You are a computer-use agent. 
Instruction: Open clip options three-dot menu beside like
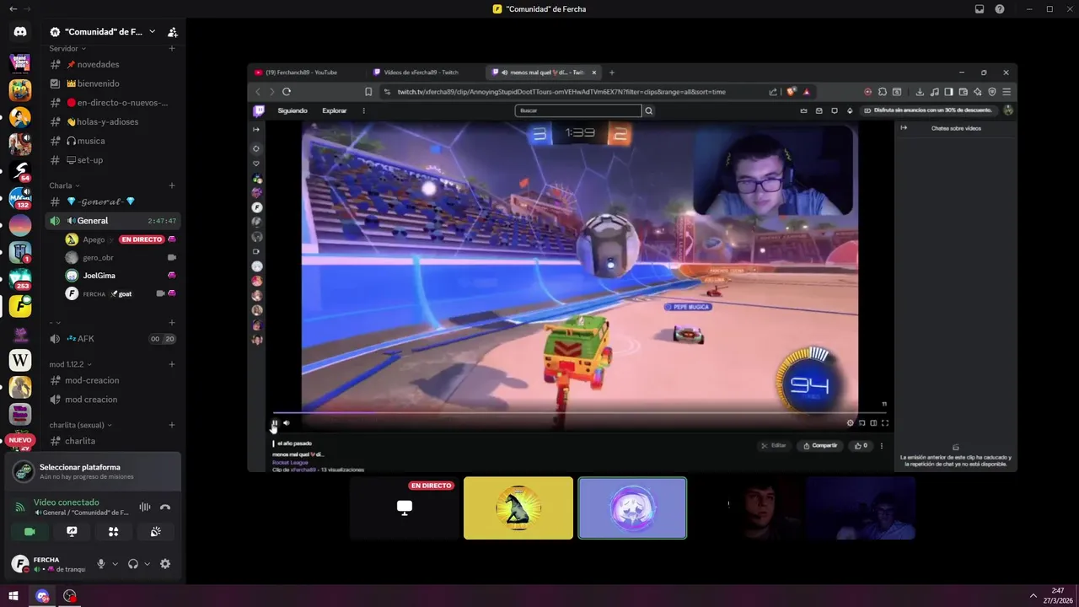pyautogui.click(x=882, y=446)
